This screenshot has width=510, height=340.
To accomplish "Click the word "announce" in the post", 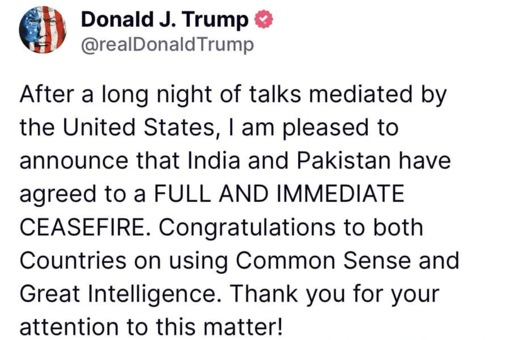I will 74,162.
